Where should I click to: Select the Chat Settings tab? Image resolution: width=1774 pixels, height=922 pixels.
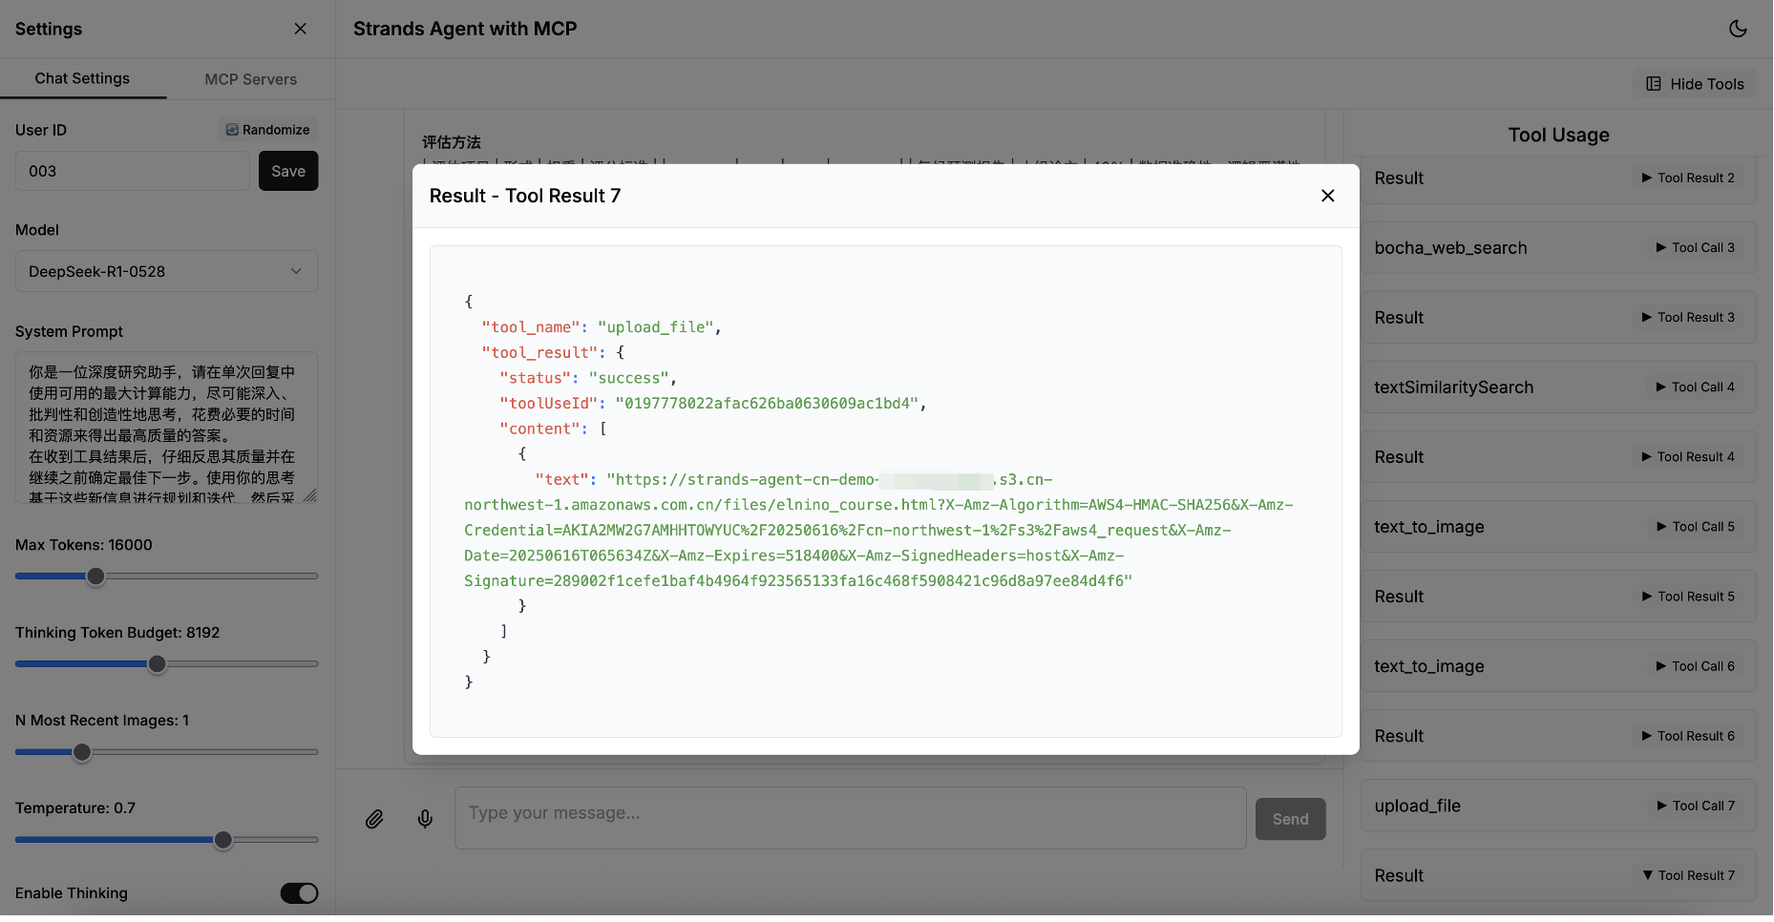(82, 78)
